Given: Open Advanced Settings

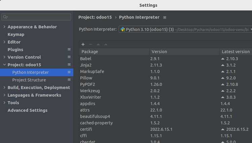Looking at the screenshot, I should (28, 110).
